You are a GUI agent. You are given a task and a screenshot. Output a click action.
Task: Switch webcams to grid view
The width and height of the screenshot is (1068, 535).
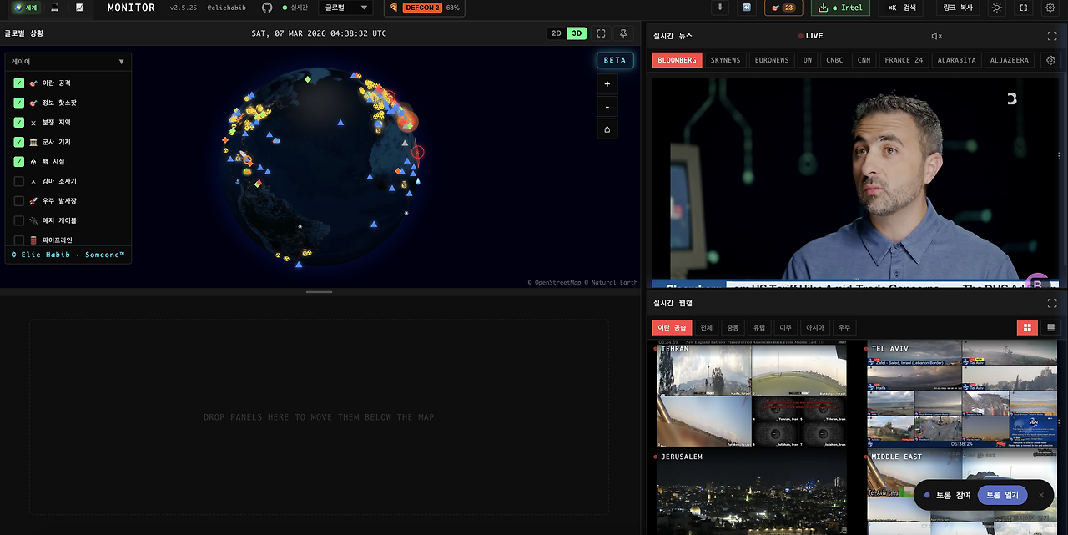[x=1027, y=328]
